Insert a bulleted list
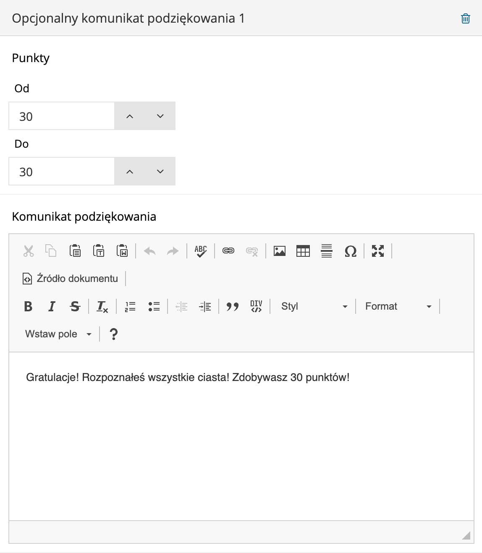Viewport: 482px width, 553px height. point(154,306)
